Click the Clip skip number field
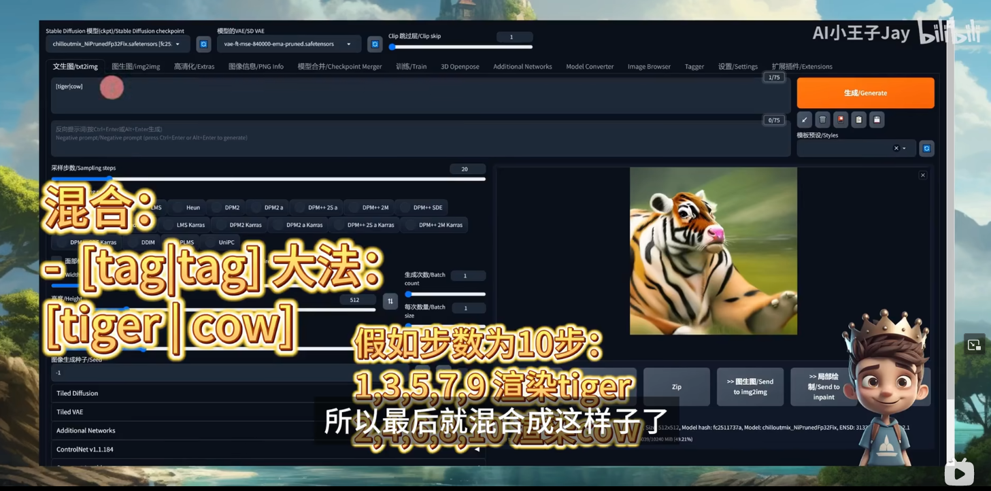The width and height of the screenshot is (991, 491). tap(514, 37)
